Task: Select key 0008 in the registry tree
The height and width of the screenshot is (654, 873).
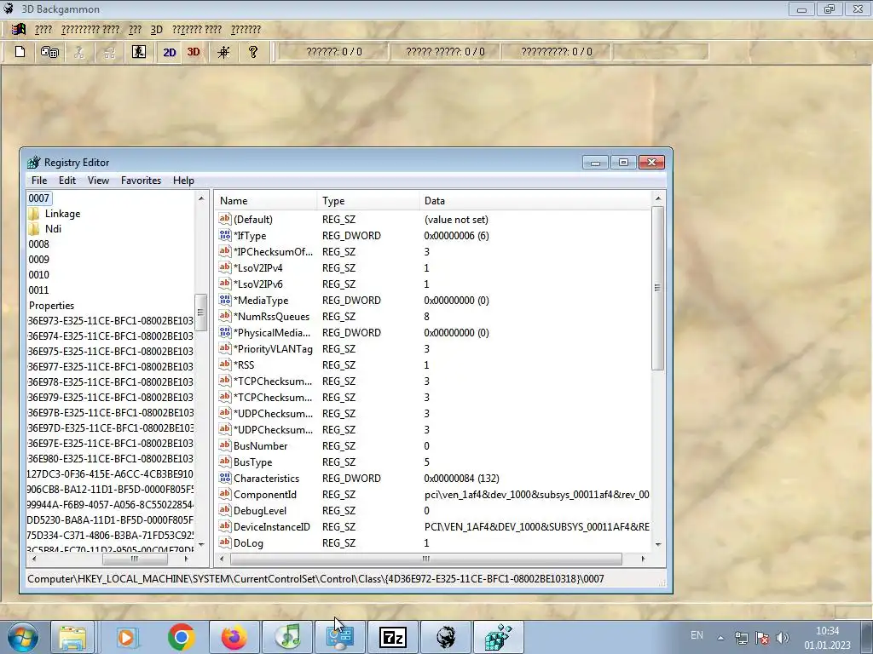Action: click(39, 244)
